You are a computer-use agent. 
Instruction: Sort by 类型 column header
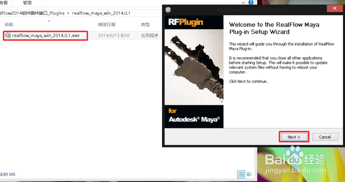click(145, 25)
